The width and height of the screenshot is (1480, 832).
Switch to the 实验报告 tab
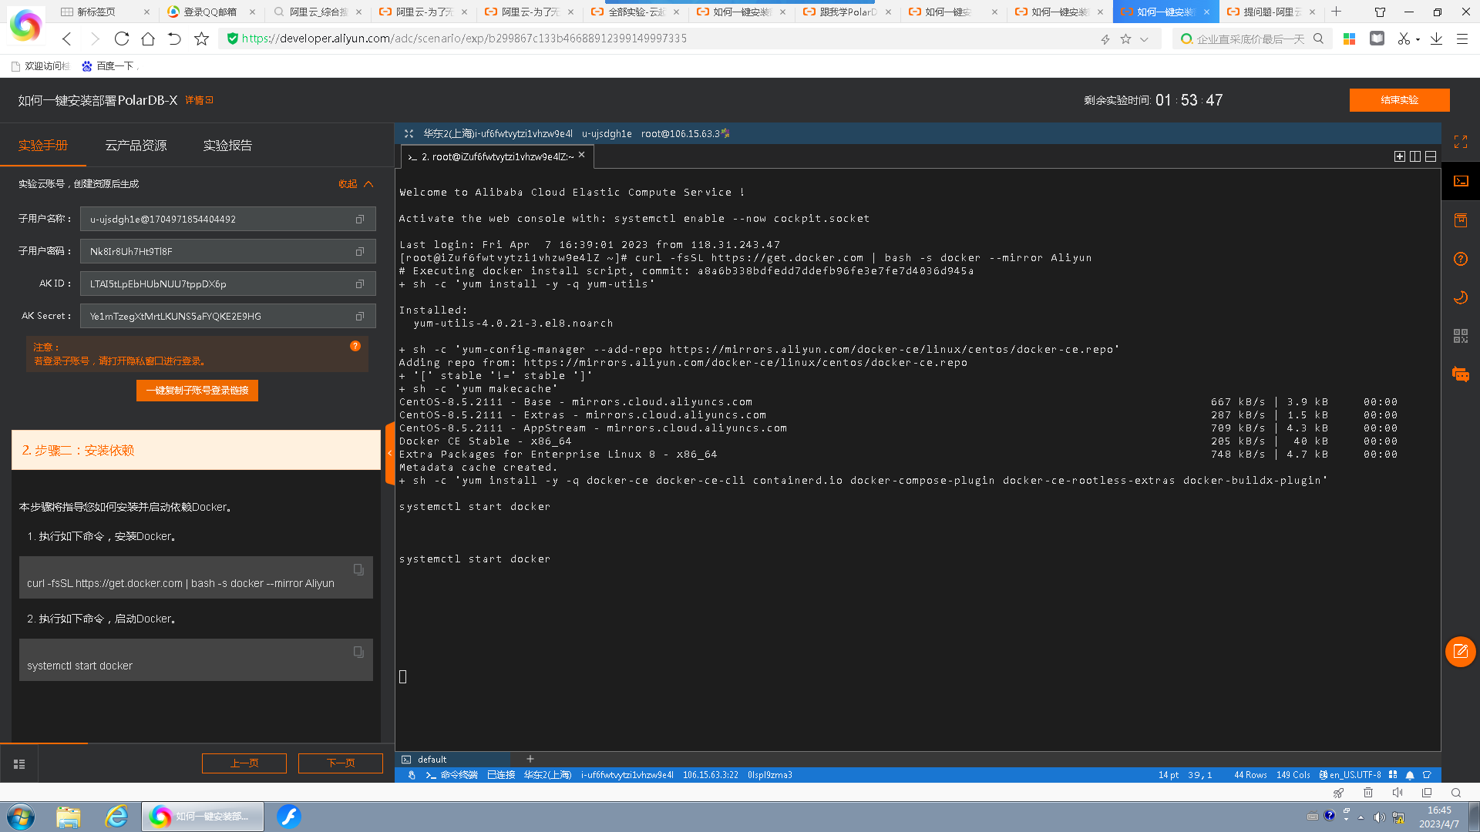pyautogui.click(x=227, y=146)
